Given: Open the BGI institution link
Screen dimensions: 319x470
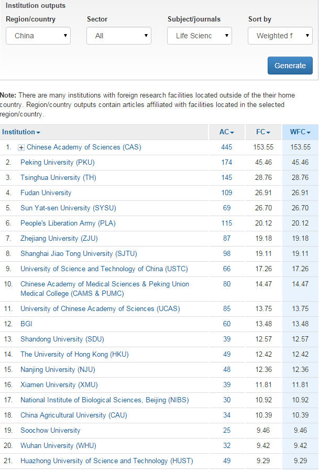Looking at the screenshot, I should point(26,324).
